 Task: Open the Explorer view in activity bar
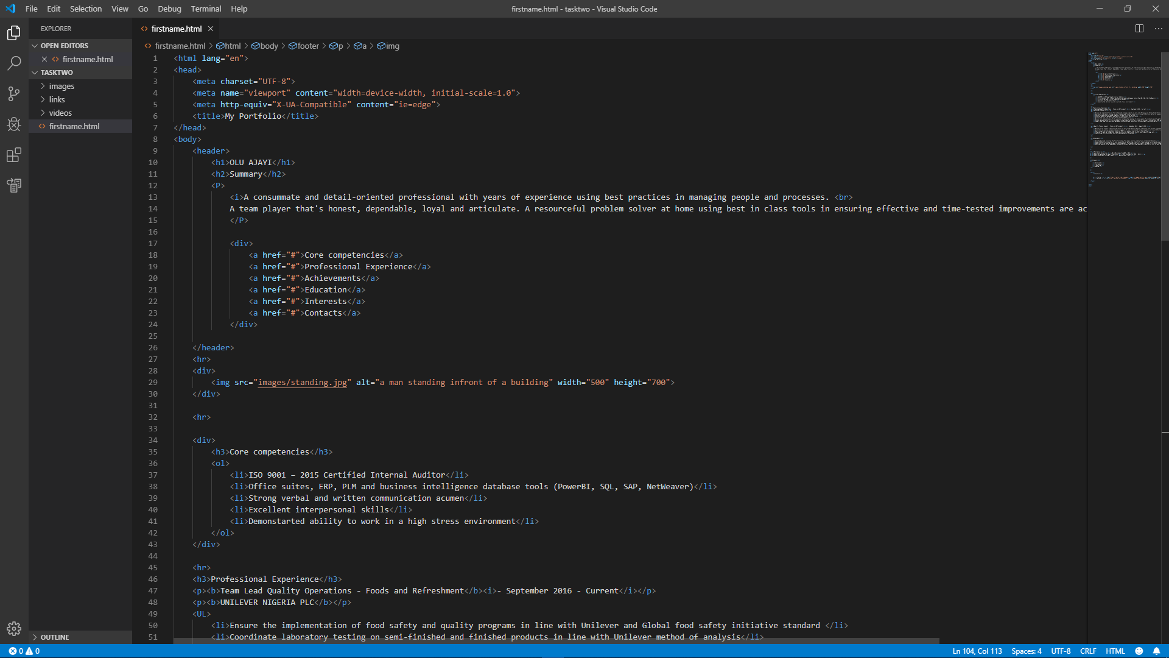click(14, 33)
